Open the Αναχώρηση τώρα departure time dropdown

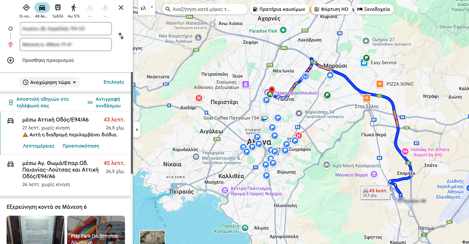(49, 82)
